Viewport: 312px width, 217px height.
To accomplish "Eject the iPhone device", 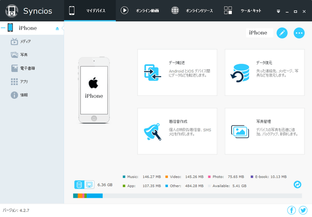I will (57, 28).
